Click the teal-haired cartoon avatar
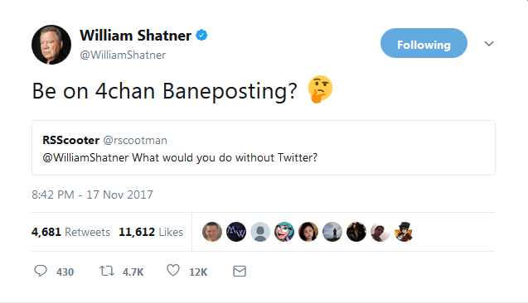This screenshot has height=303, width=528. point(284,232)
